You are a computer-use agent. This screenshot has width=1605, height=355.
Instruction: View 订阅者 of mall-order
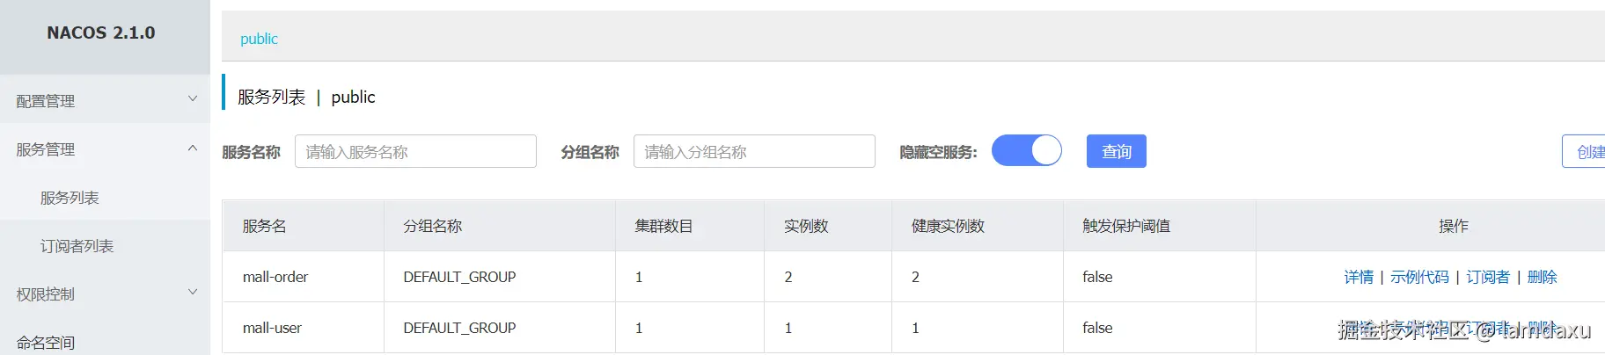(1488, 277)
